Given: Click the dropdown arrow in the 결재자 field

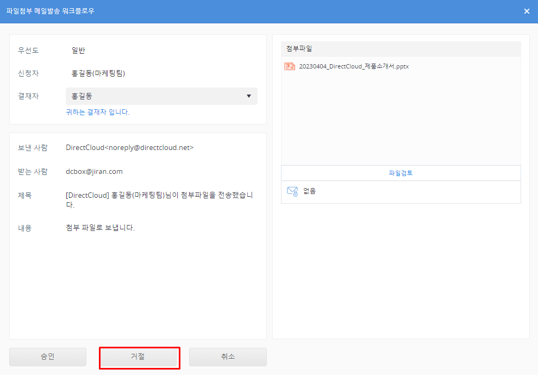Looking at the screenshot, I should point(249,96).
